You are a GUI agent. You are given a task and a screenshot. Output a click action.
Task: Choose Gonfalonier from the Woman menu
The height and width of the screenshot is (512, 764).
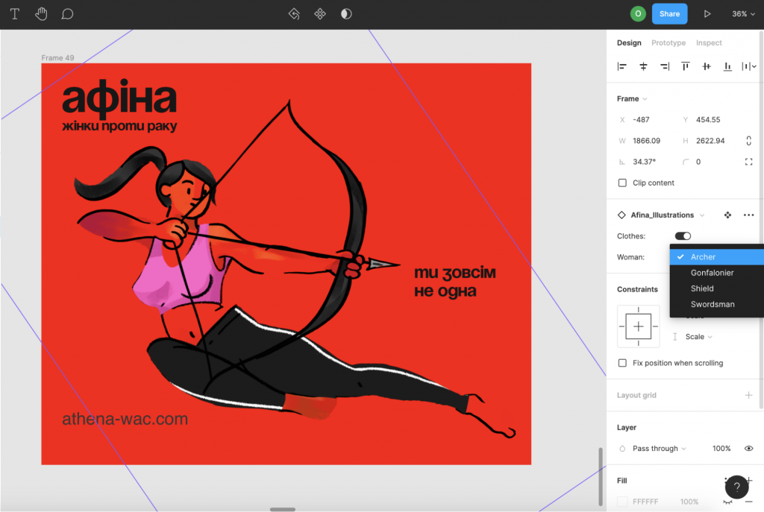[712, 273]
